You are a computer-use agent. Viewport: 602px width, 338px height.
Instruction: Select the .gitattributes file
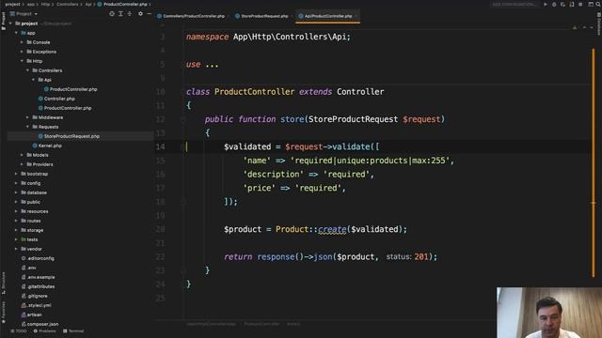pyautogui.click(x=38, y=286)
